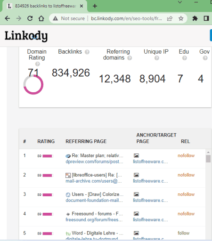Click the image anchor icon in row 1
Viewport: 212px width, 241px height.
(136, 155)
